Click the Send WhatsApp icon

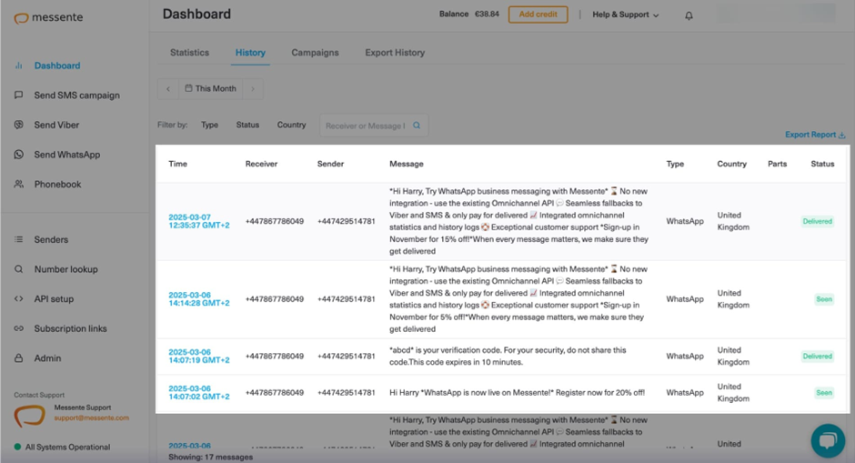[x=18, y=155]
